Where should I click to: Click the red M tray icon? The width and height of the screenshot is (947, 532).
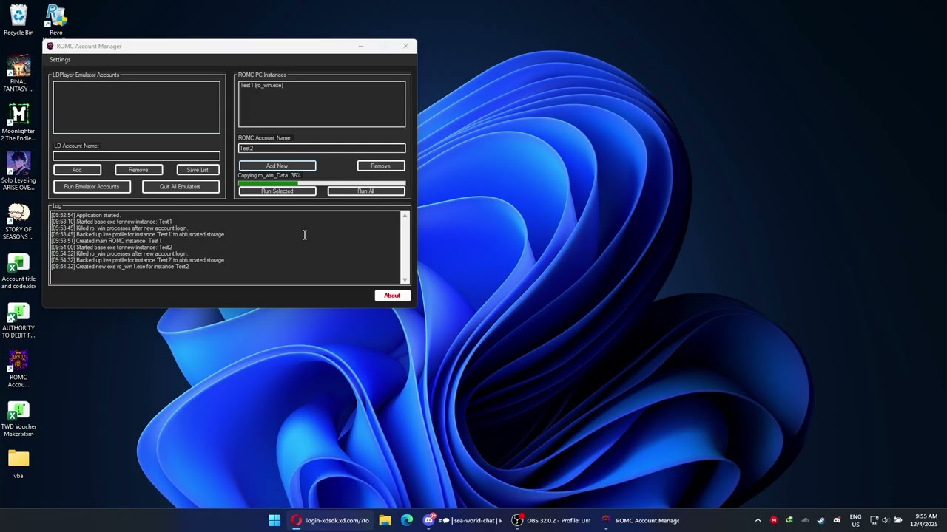[x=774, y=520]
